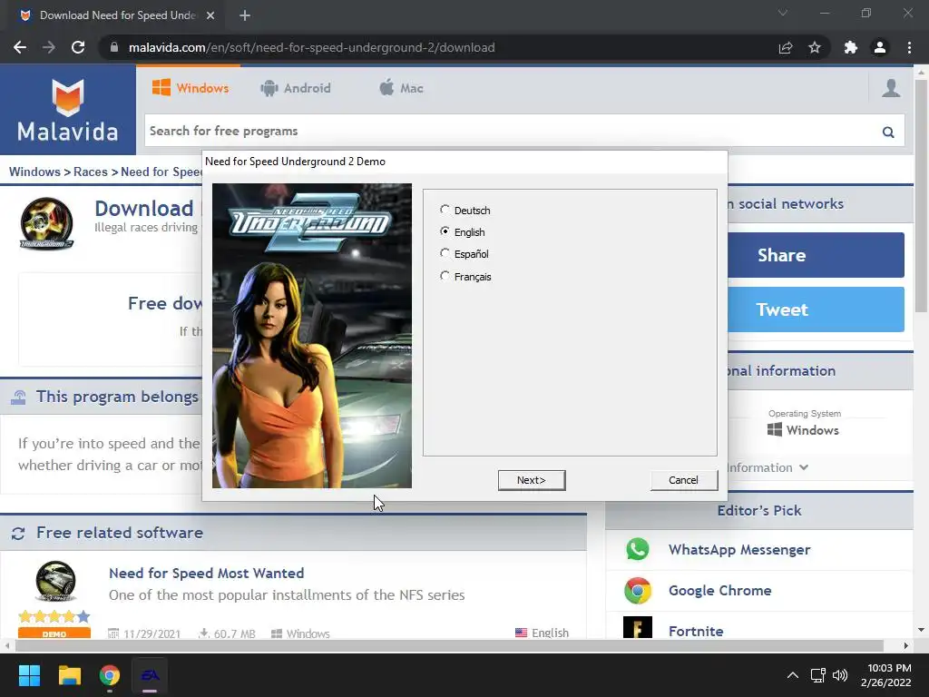The width and height of the screenshot is (929, 697).
Task: Click the Facebook Share button
Action: point(816,255)
